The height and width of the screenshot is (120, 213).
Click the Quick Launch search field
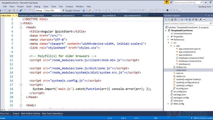click(189, 2)
